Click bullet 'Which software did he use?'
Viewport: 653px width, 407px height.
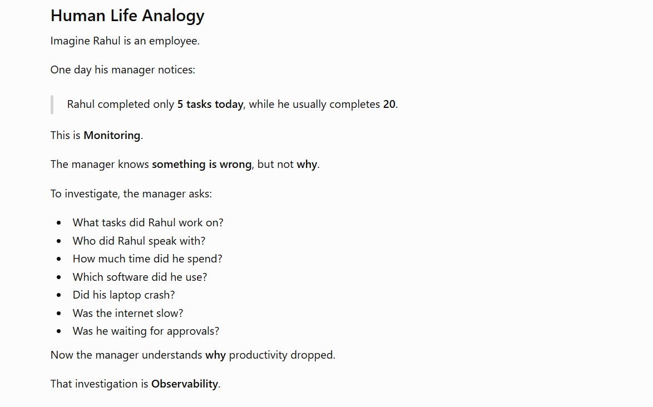[x=140, y=277]
